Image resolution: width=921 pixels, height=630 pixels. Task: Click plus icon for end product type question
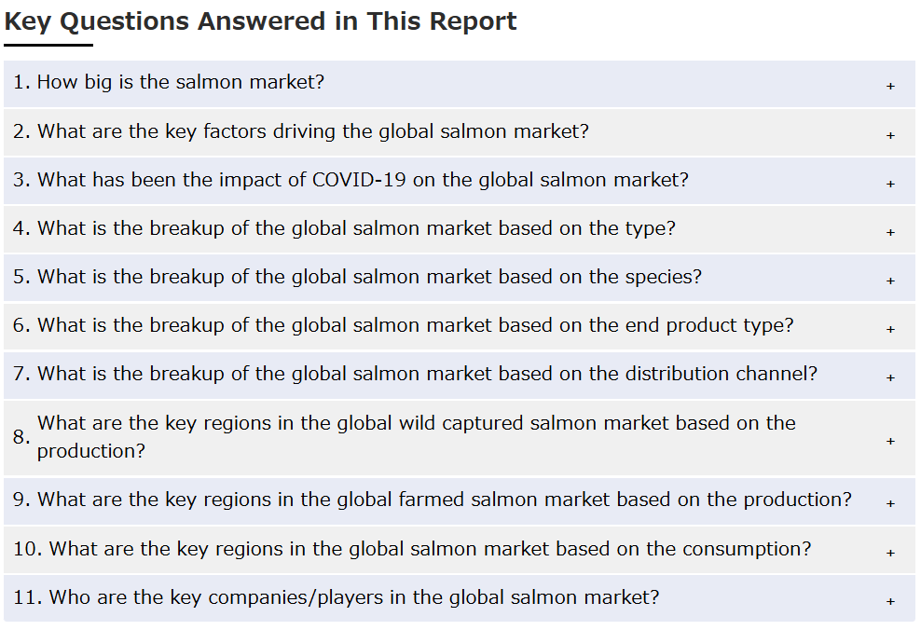(x=890, y=329)
